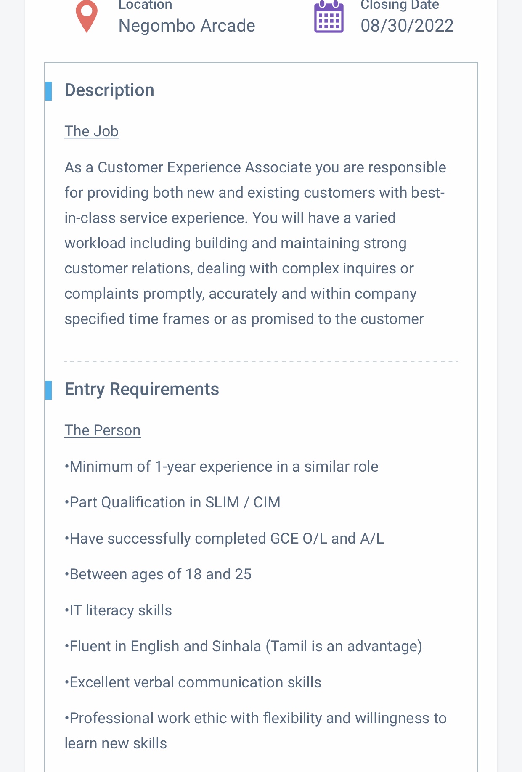Tap the blue marker beside Entry Requirements

49,390
